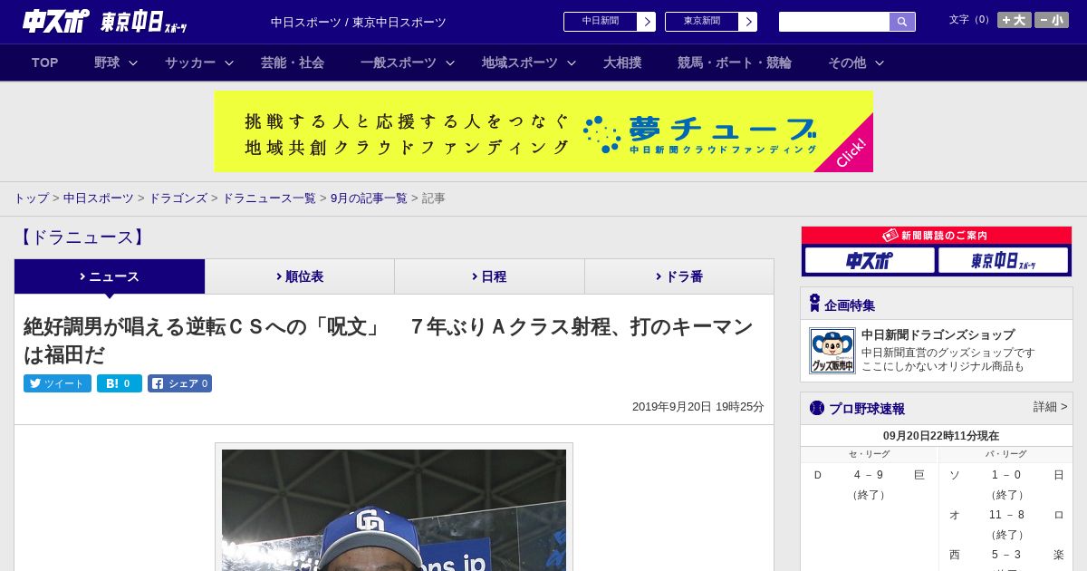Click the 東京中日スポーツ subscription button in sidebar
Viewport: 1087px width, 571px height.
(x=1004, y=260)
